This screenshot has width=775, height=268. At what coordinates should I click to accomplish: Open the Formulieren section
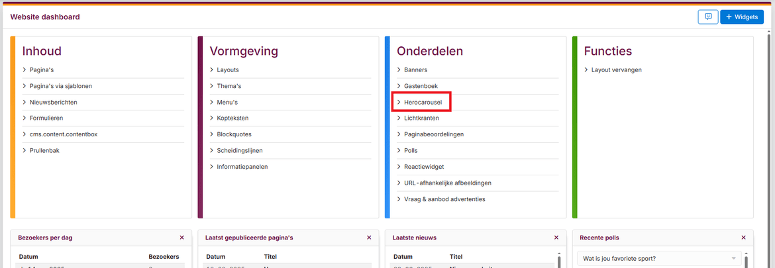pos(46,118)
